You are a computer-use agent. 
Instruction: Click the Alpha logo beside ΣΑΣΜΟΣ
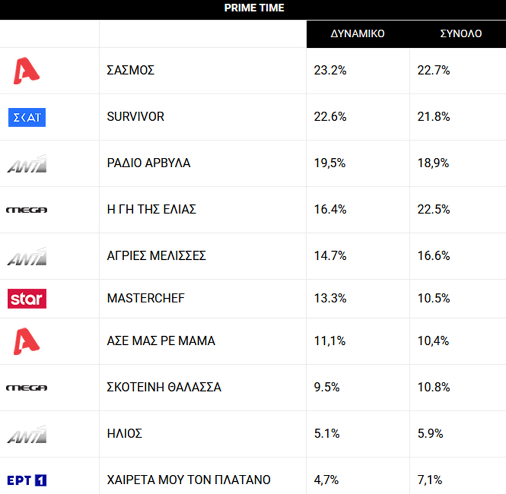(x=26, y=70)
